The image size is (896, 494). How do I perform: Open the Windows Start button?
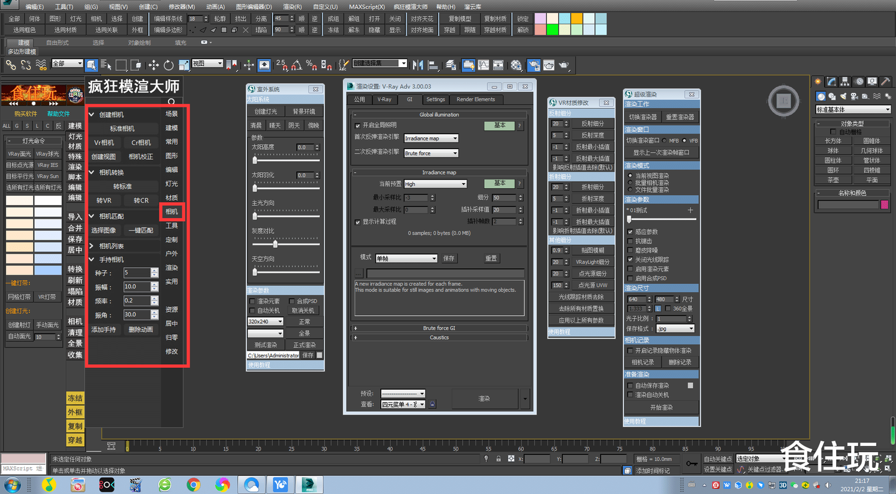pos(12,485)
